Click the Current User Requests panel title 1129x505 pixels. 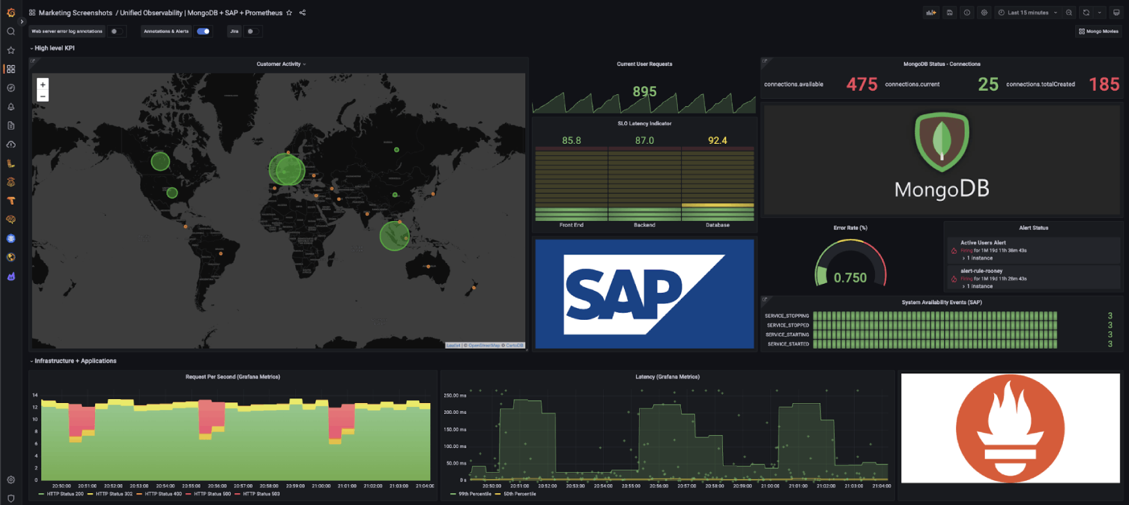pyautogui.click(x=644, y=64)
